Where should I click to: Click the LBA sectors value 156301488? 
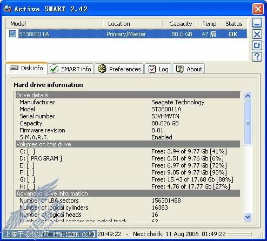pos(166,200)
